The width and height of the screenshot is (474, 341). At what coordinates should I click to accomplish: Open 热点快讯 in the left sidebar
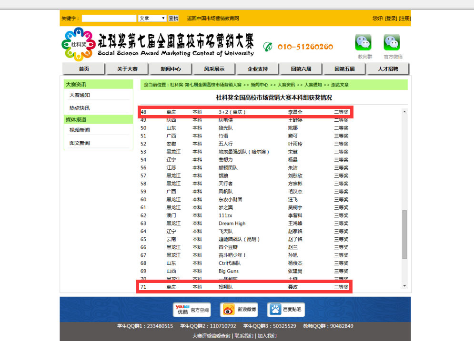[x=80, y=108]
